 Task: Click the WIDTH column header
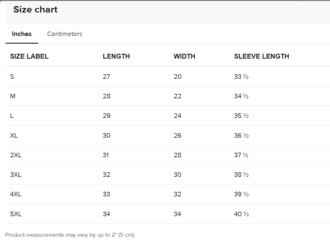coord(184,56)
